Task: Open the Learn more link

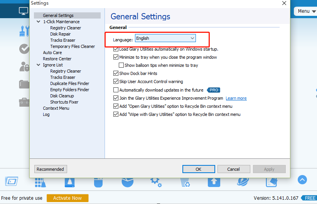Action: point(236,98)
